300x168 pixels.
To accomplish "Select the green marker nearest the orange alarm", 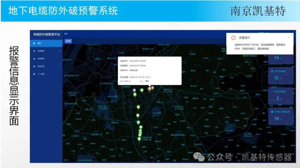I will click(x=142, y=91).
